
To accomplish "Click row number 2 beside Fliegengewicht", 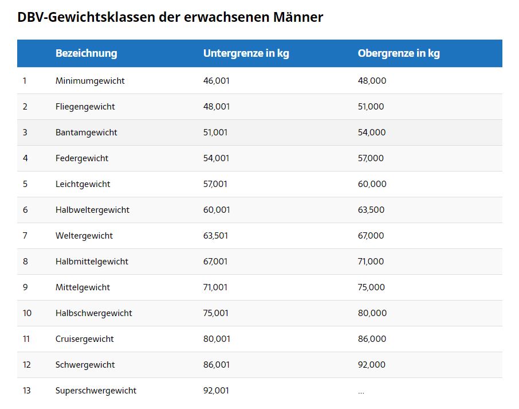I will coord(25,107).
